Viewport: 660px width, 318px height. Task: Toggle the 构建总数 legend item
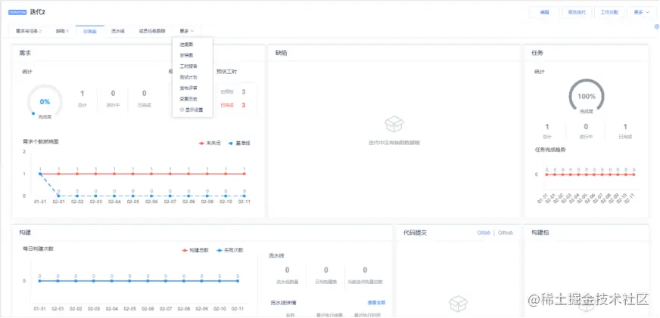[195, 250]
